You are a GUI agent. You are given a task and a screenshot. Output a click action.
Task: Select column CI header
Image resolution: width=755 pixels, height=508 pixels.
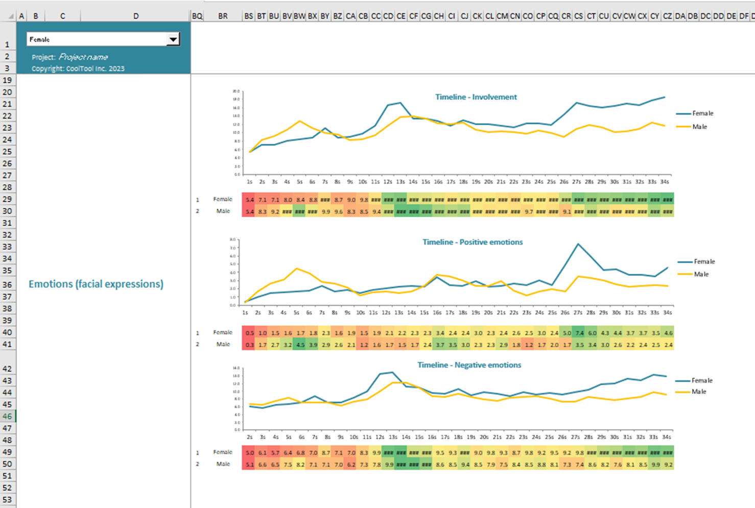click(452, 16)
